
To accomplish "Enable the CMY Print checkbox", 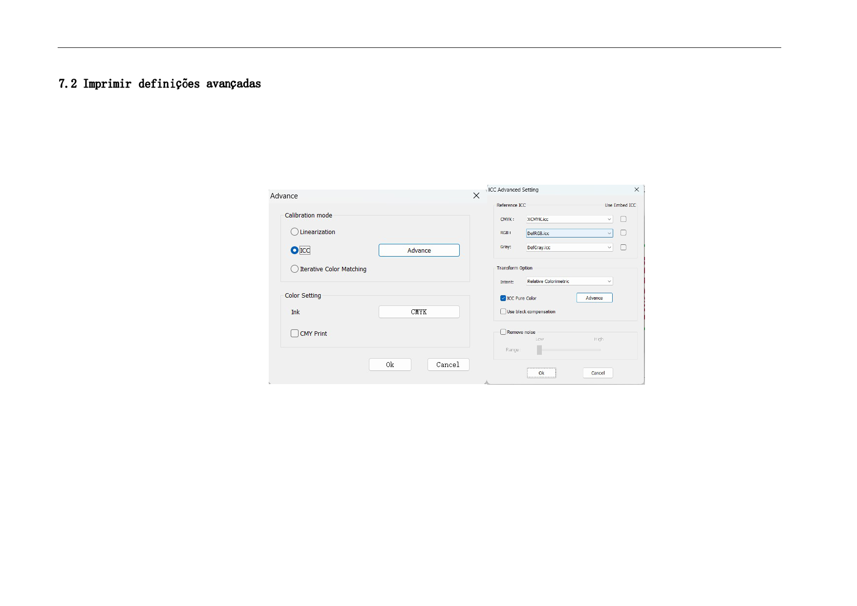I will coord(295,333).
